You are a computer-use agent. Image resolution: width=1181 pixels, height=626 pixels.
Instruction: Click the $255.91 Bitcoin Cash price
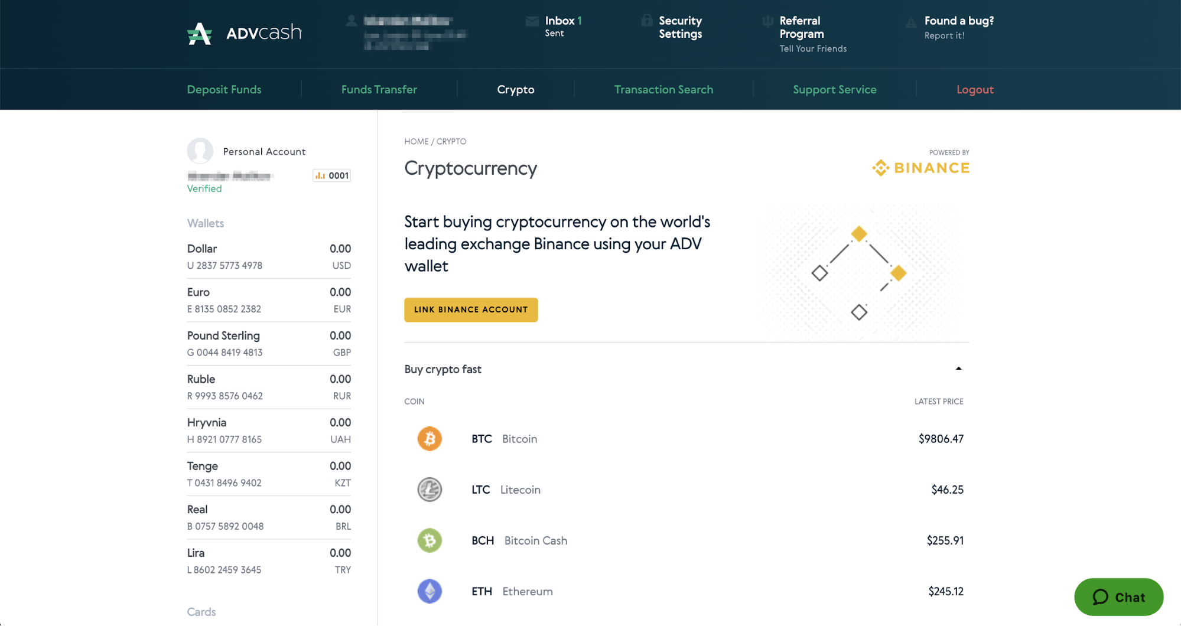(x=945, y=540)
